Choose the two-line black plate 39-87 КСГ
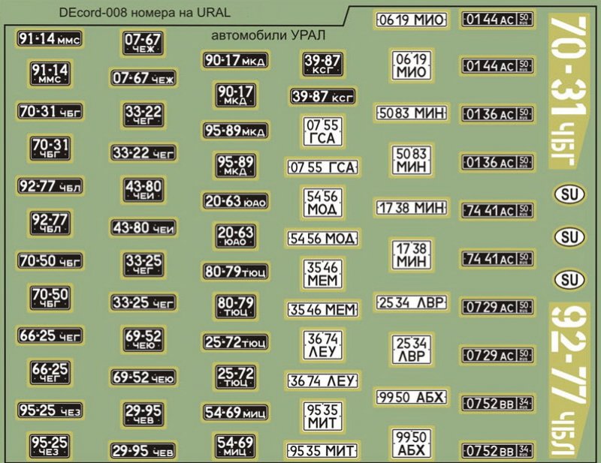 click(322, 64)
